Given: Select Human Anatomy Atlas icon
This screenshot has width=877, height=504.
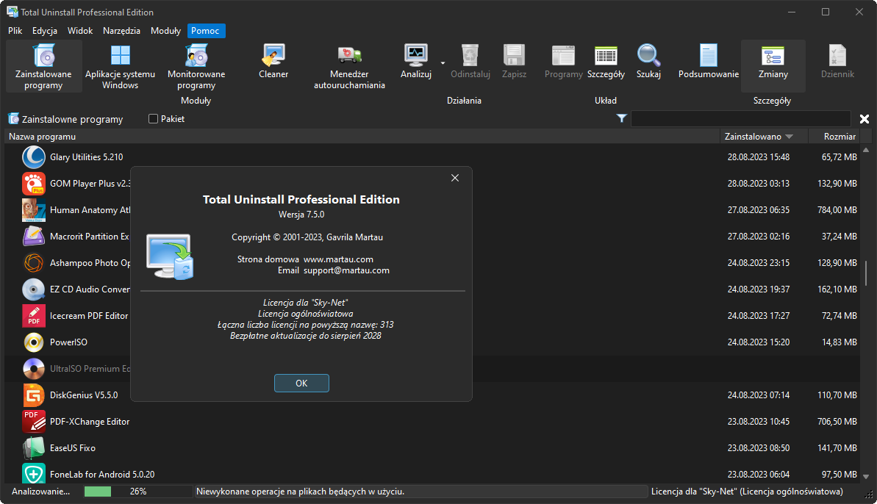Looking at the screenshot, I should [x=34, y=210].
